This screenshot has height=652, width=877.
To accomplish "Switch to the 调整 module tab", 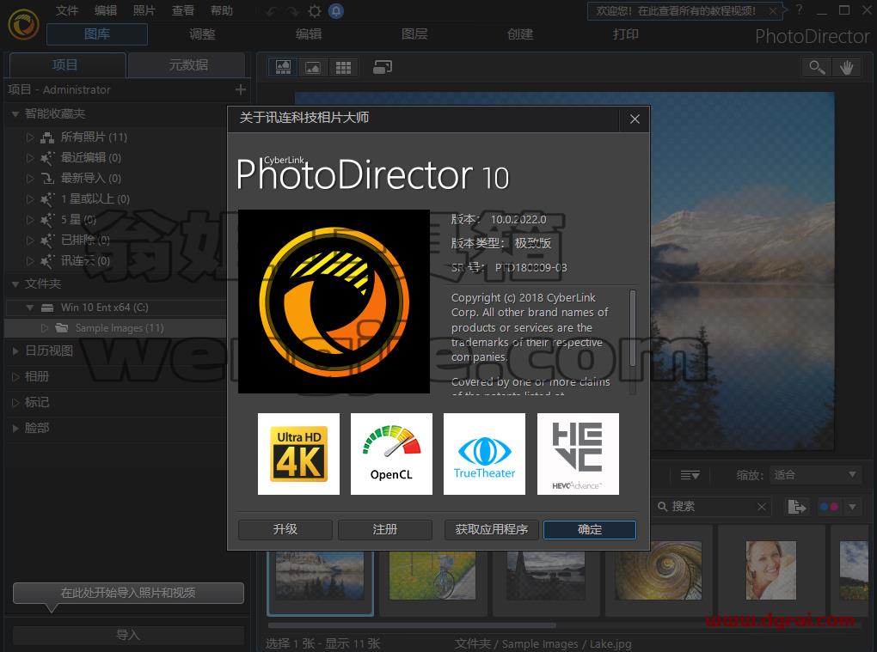I will point(202,34).
